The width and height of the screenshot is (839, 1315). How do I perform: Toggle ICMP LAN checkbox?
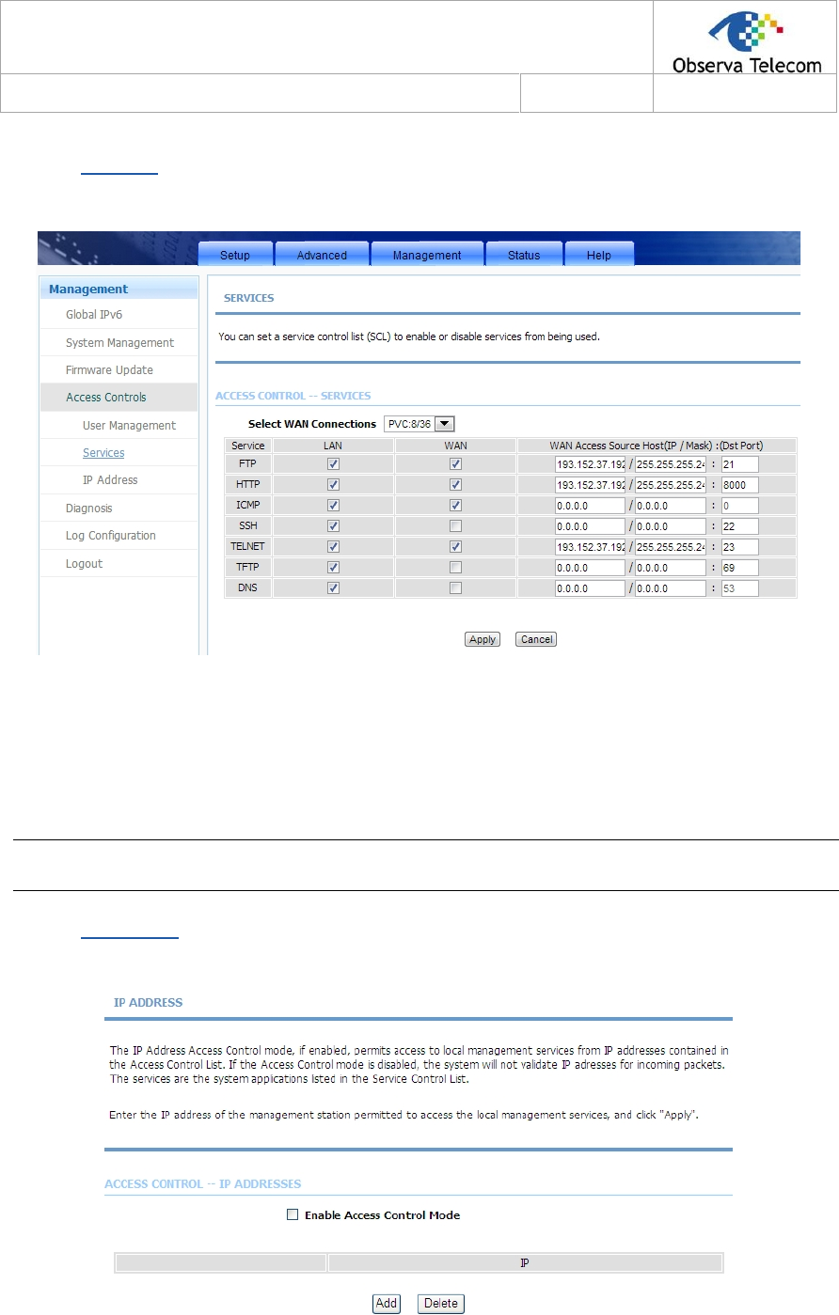pos(333,506)
